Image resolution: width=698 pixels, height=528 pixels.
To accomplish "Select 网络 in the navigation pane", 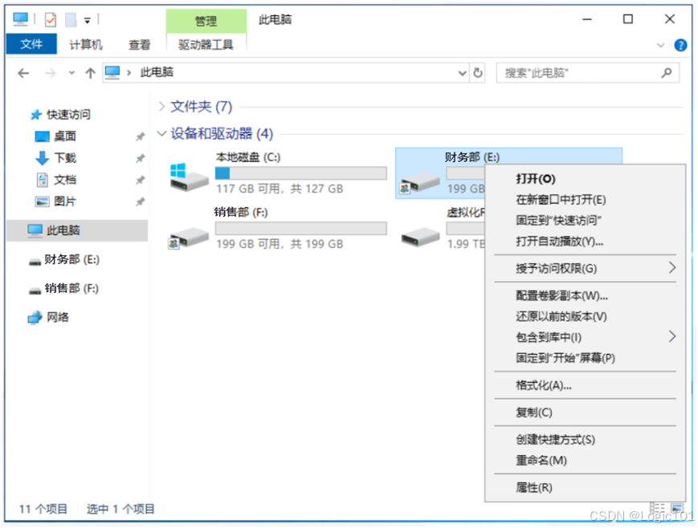I will pyautogui.click(x=57, y=317).
